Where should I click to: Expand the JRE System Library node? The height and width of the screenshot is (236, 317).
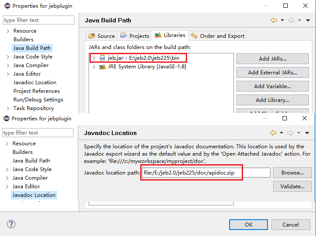[x=94, y=67]
